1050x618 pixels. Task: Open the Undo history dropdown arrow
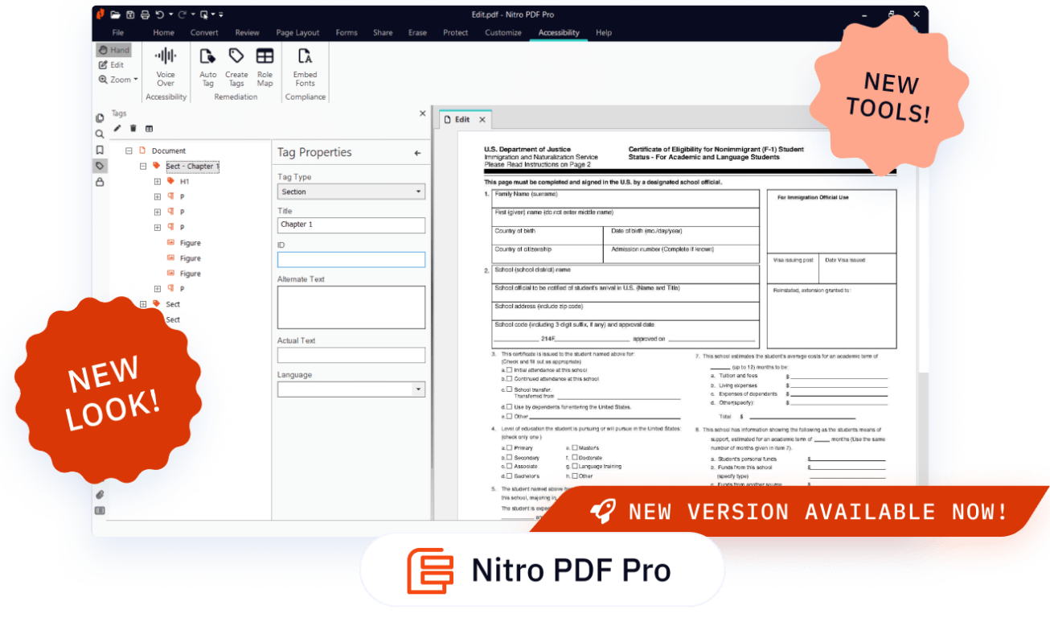click(170, 14)
